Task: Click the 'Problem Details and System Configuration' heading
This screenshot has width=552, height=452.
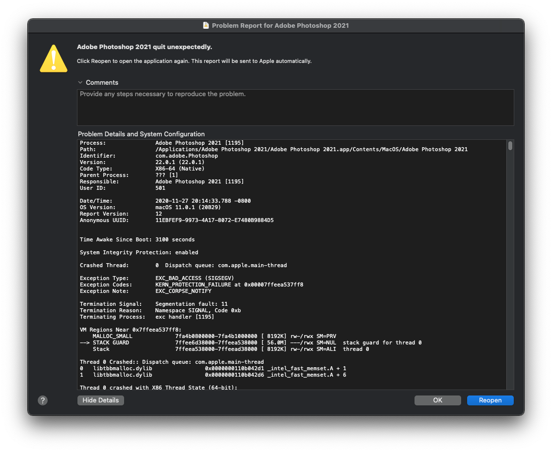Action: (x=141, y=134)
